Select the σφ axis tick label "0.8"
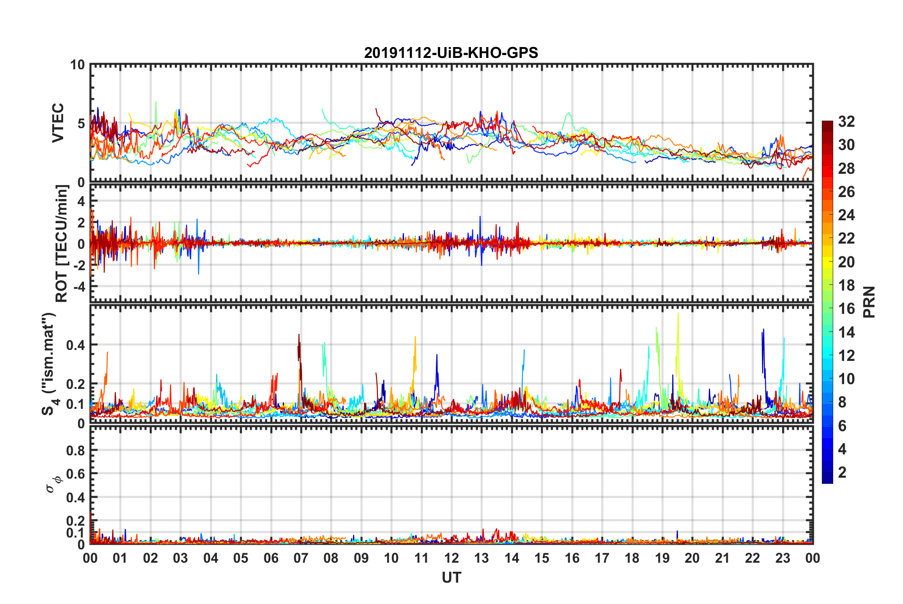Image resolution: width=903 pixels, height=604 pixels. (75, 450)
